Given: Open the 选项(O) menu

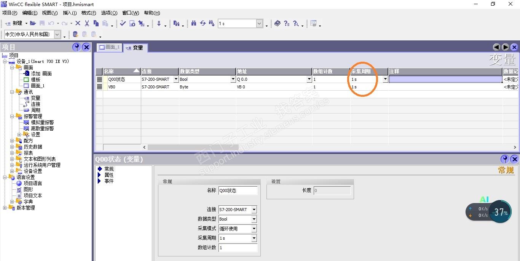Looking at the screenshot, I should pos(109,13).
